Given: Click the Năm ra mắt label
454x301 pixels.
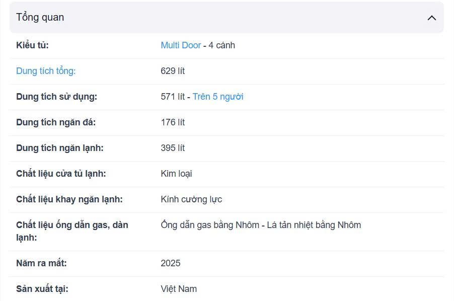Looking at the screenshot, I should (41, 263).
